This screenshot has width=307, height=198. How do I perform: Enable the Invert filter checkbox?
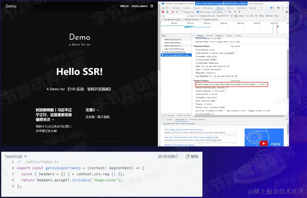coord(189,16)
